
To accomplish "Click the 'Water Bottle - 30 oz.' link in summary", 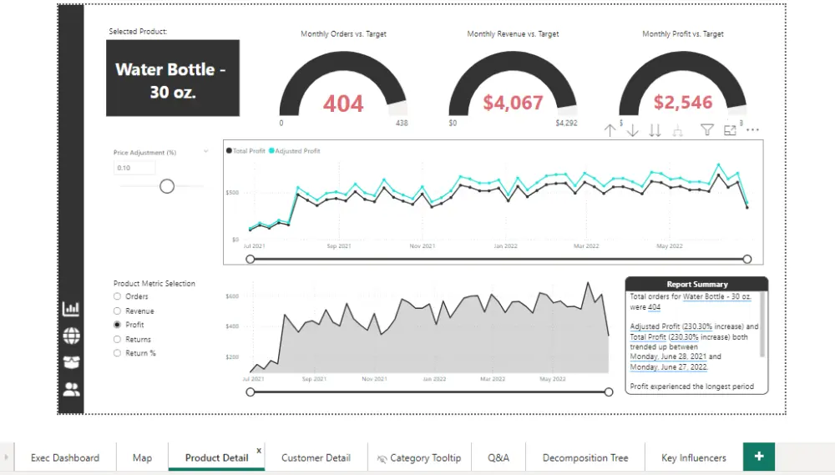I will (x=716, y=296).
